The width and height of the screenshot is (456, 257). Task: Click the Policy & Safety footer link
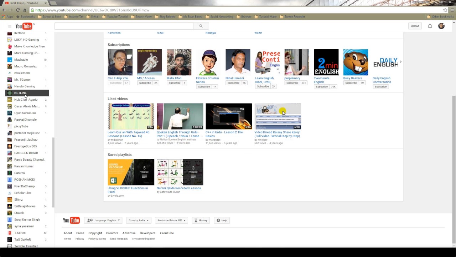(x=97, y=239)
